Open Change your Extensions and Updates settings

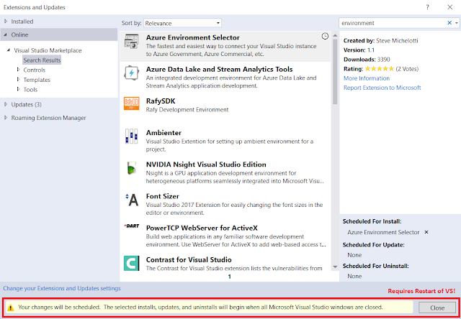pyautogui.click(x=62, y=289)
